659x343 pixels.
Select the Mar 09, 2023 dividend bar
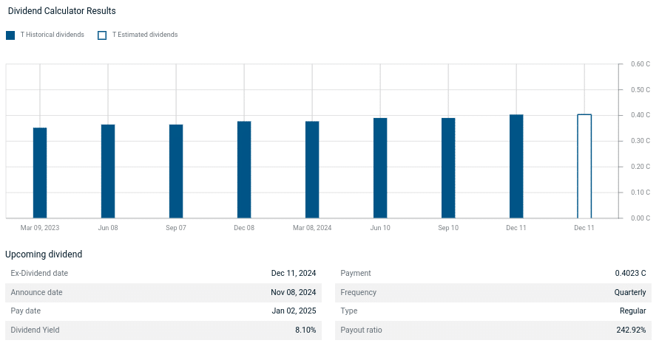point(40,173)
